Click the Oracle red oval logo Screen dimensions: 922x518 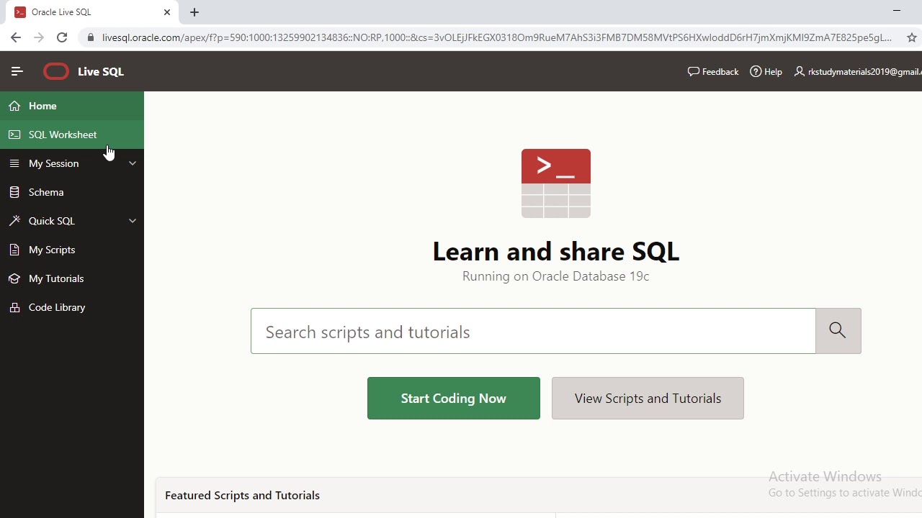[x=56, y=71]
